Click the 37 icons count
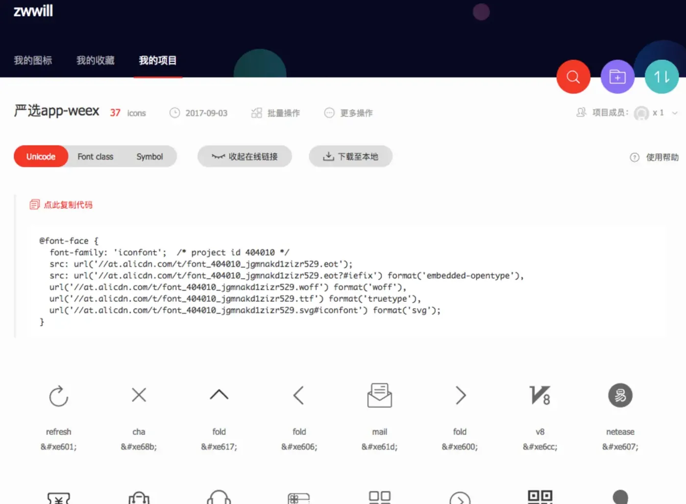686x504 pixels. pos(128,113)
